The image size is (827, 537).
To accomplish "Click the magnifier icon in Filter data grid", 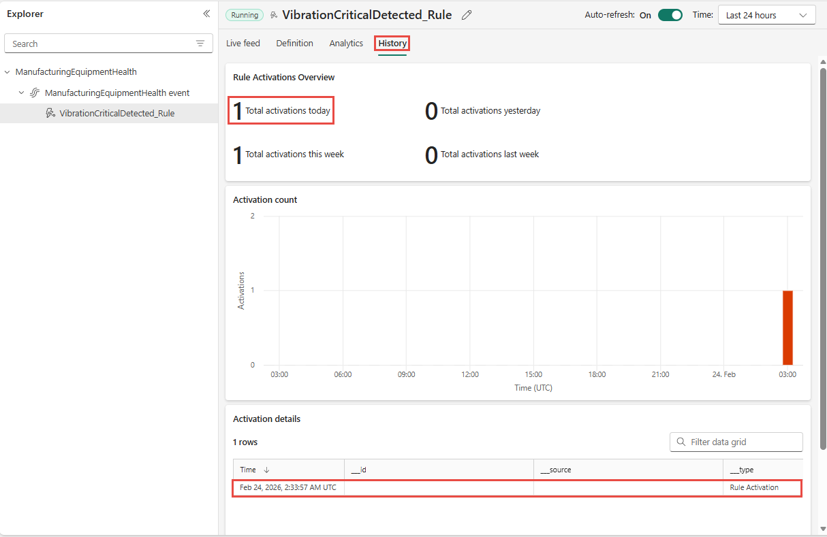I will [x=681, y=442].
